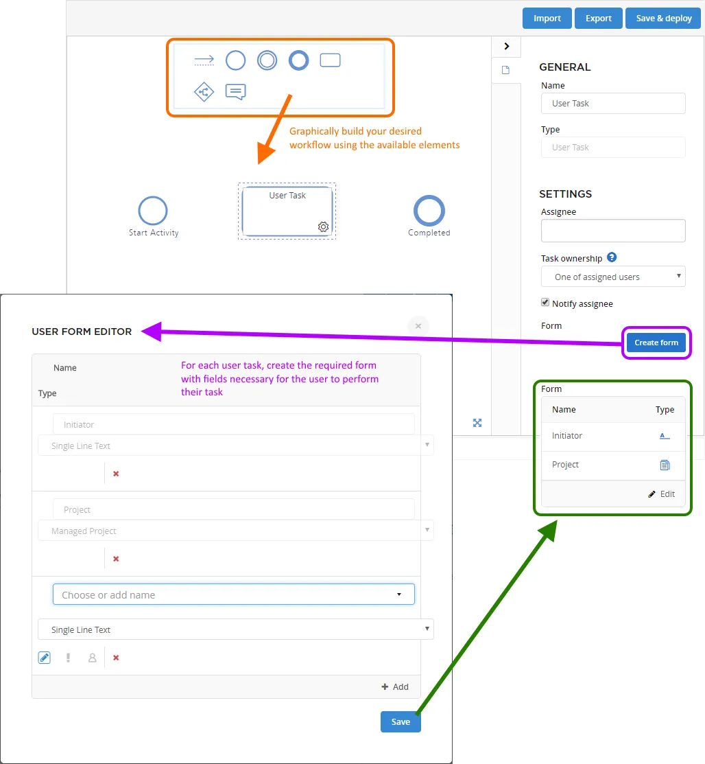Toggle the required exclamation icon
This screenshot has width=705, height=764.
coord(68,658)
